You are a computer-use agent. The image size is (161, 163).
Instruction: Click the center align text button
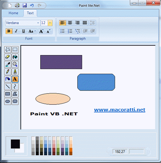[x=70, y=23]
